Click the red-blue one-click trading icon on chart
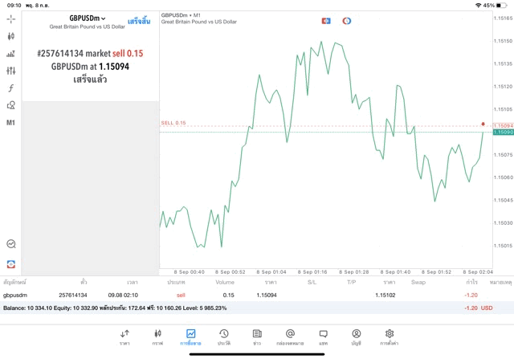 326,21
